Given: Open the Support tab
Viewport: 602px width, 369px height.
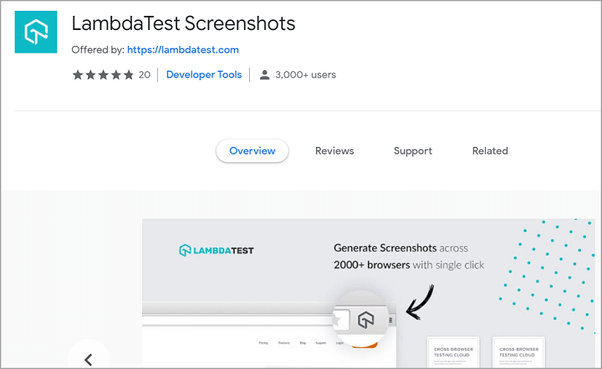Looking at the screenshot, I should pos(413,151).
